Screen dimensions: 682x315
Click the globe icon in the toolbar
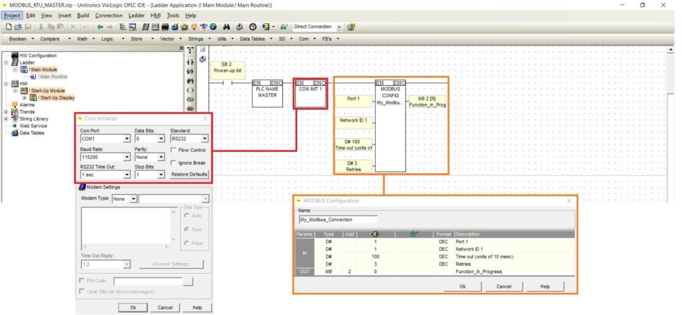click(213, 27)
